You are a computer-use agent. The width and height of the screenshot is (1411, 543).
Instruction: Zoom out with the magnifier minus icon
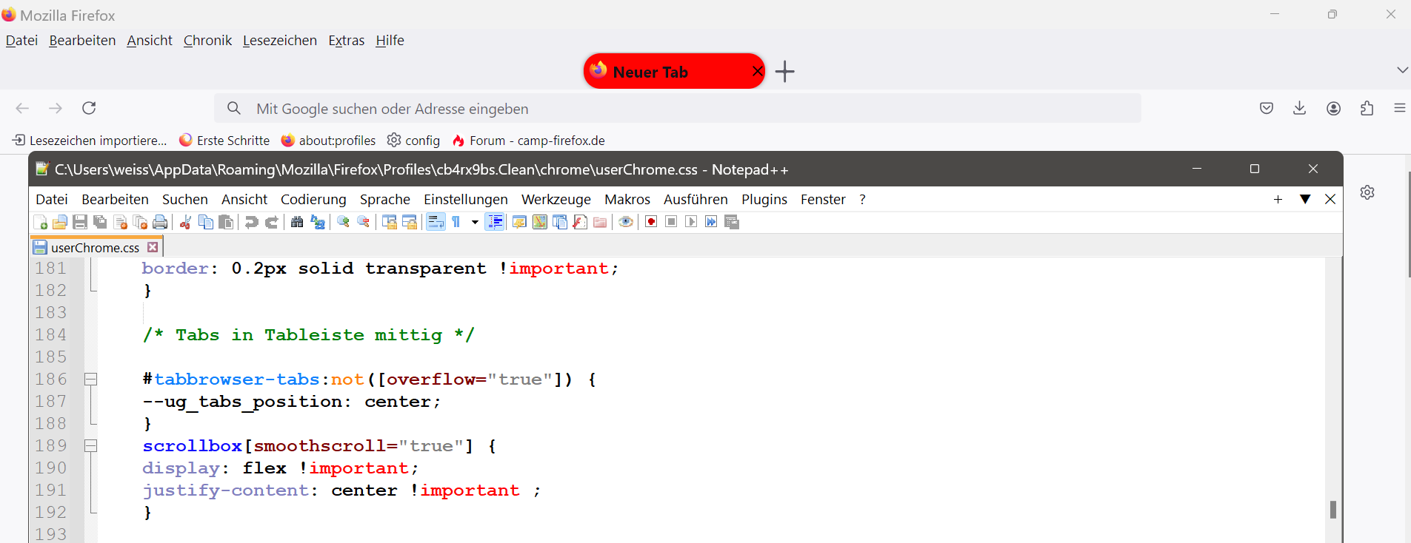[363, 222]
